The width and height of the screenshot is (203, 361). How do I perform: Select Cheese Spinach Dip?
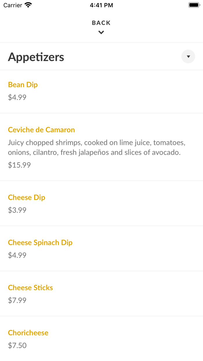(x=40, y=243)
